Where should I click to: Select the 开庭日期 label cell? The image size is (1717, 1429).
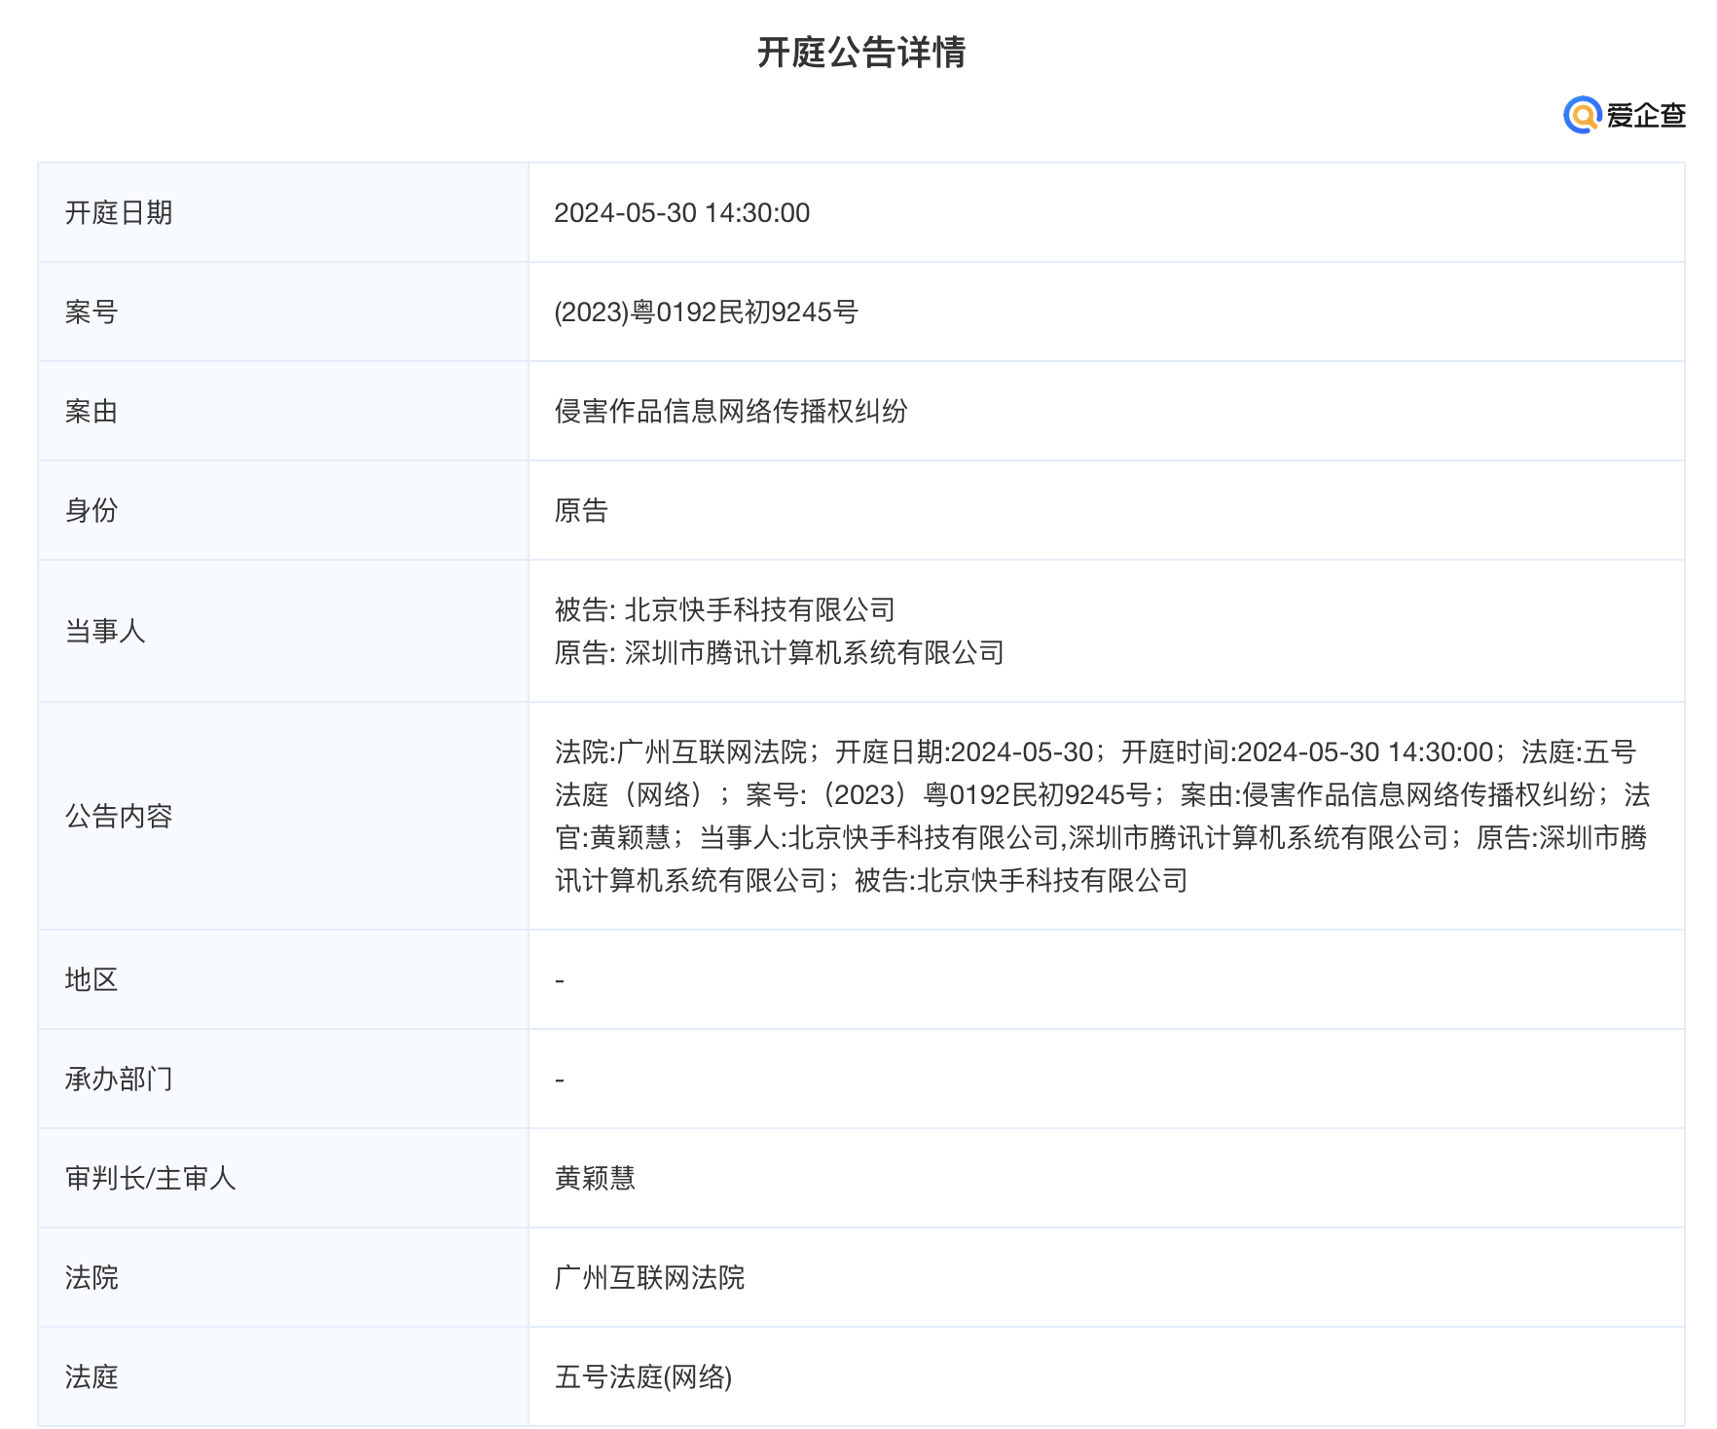[x=283, y=212]
